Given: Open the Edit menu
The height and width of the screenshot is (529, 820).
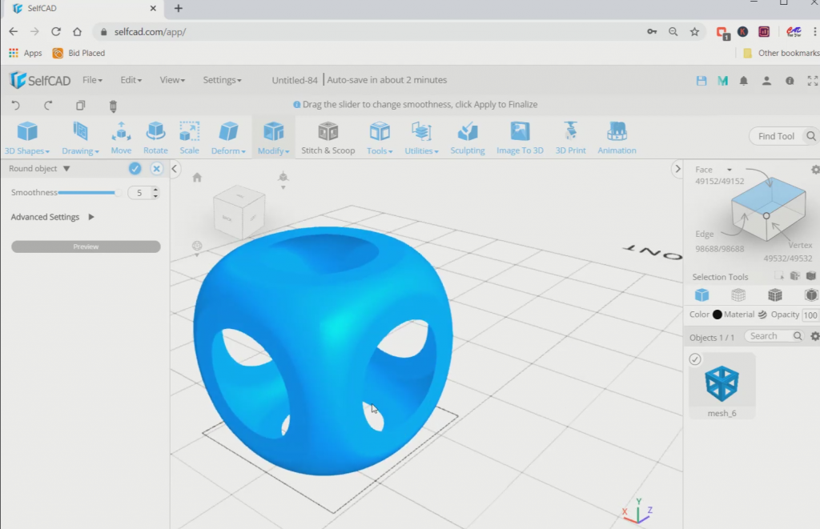Looking at the screenshot, I should coord(131,80).
